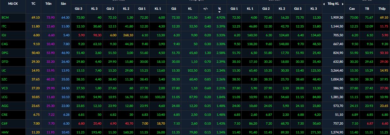Click the TB column header
390x135 pixels.
(x=367, y=9)
